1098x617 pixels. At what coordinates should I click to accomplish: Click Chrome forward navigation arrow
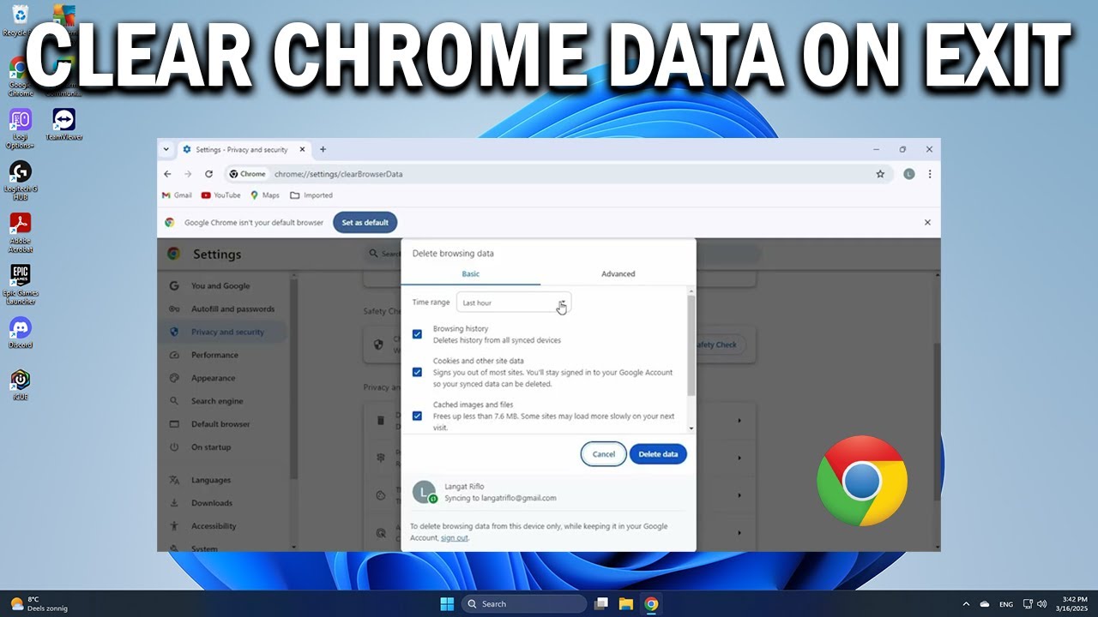click(x=188, y=174)
